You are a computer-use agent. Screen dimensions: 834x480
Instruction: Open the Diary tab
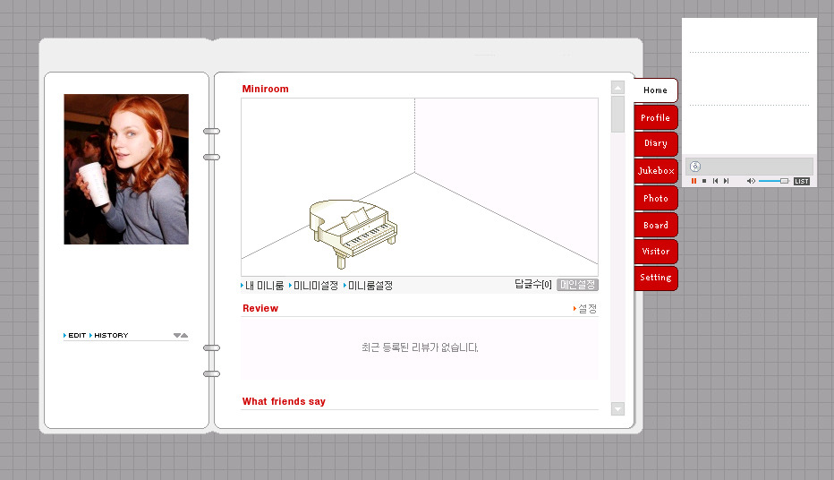655,143
